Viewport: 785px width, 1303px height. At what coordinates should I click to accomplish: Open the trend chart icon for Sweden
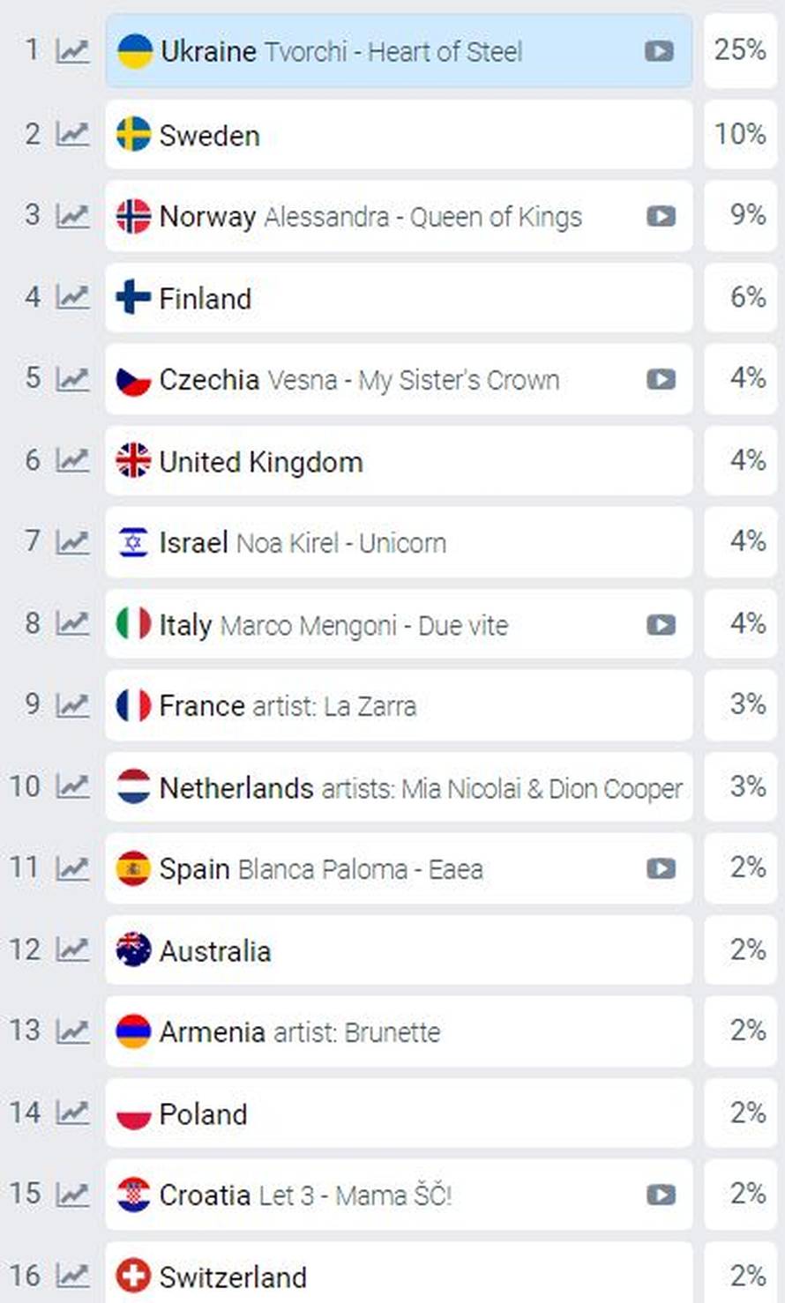click(73, 134)
